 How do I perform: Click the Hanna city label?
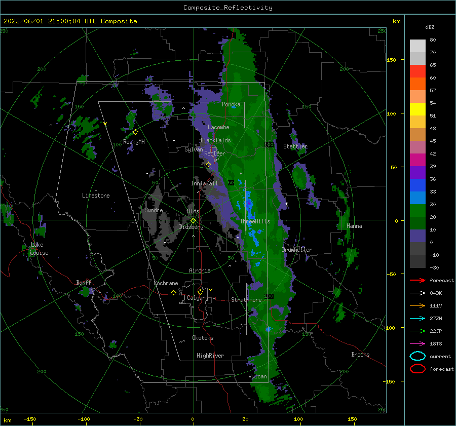[354, 226]
